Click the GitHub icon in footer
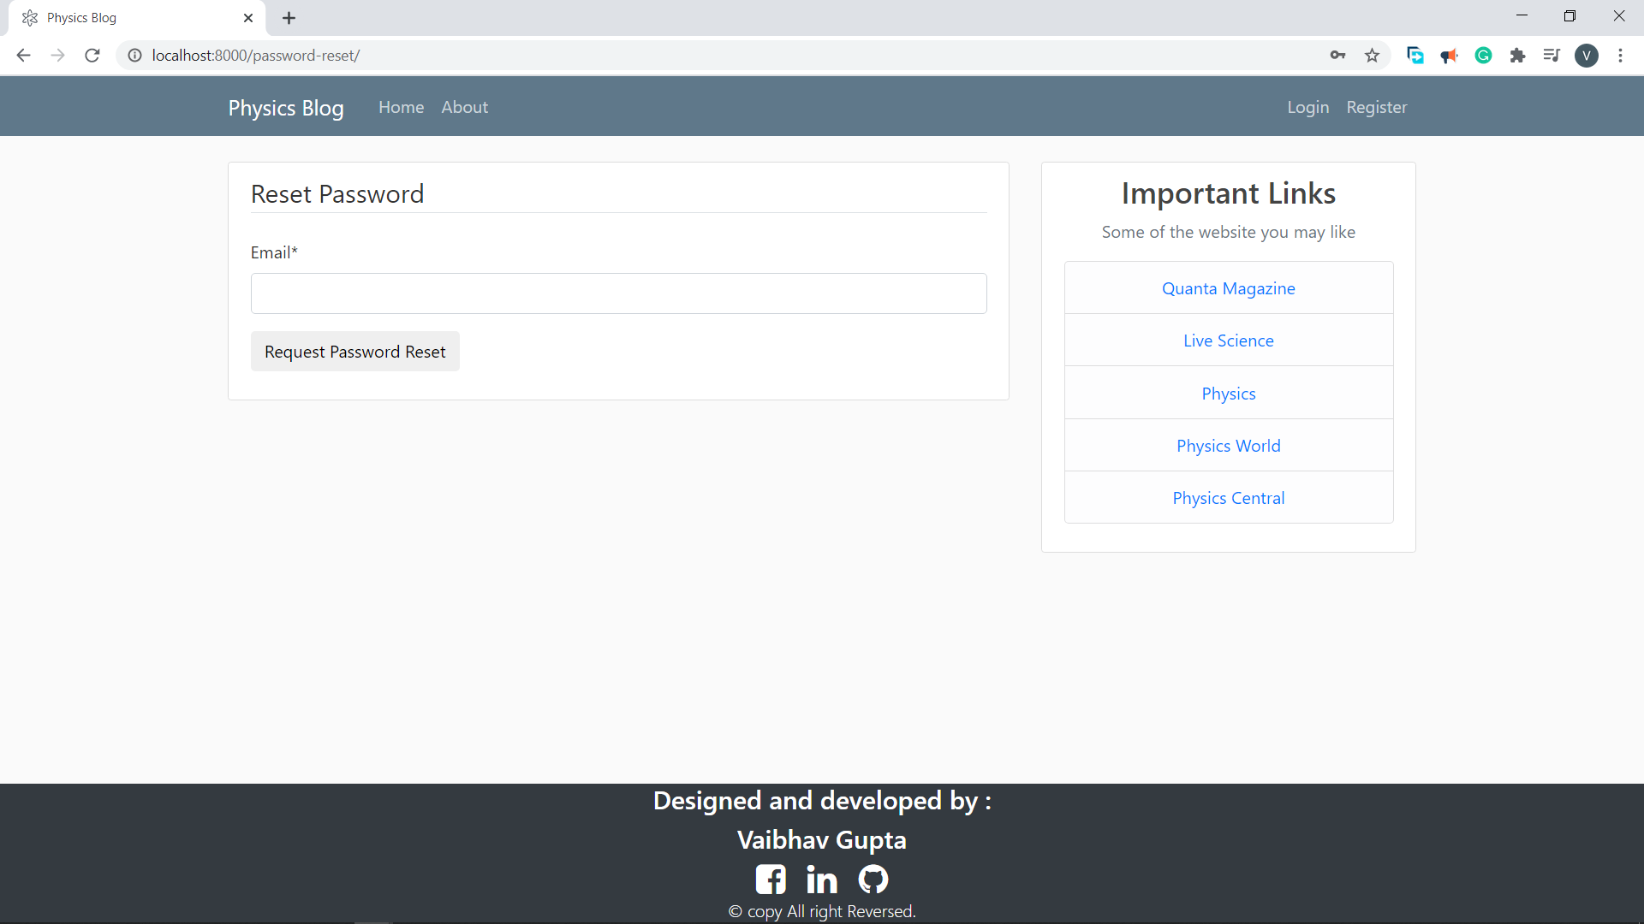1644x924 pixels. 873,879
